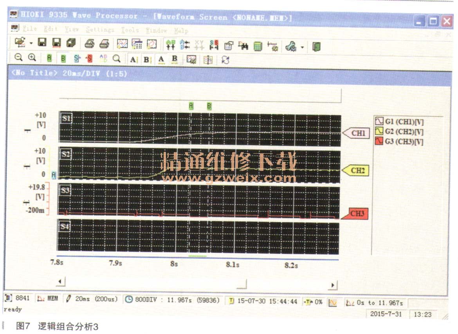Image resolution: width=458 pixels, height=334 pixels.
Task: Open the wrench settings tool icon
Action: pyautogui.click(x=290, y=47)
